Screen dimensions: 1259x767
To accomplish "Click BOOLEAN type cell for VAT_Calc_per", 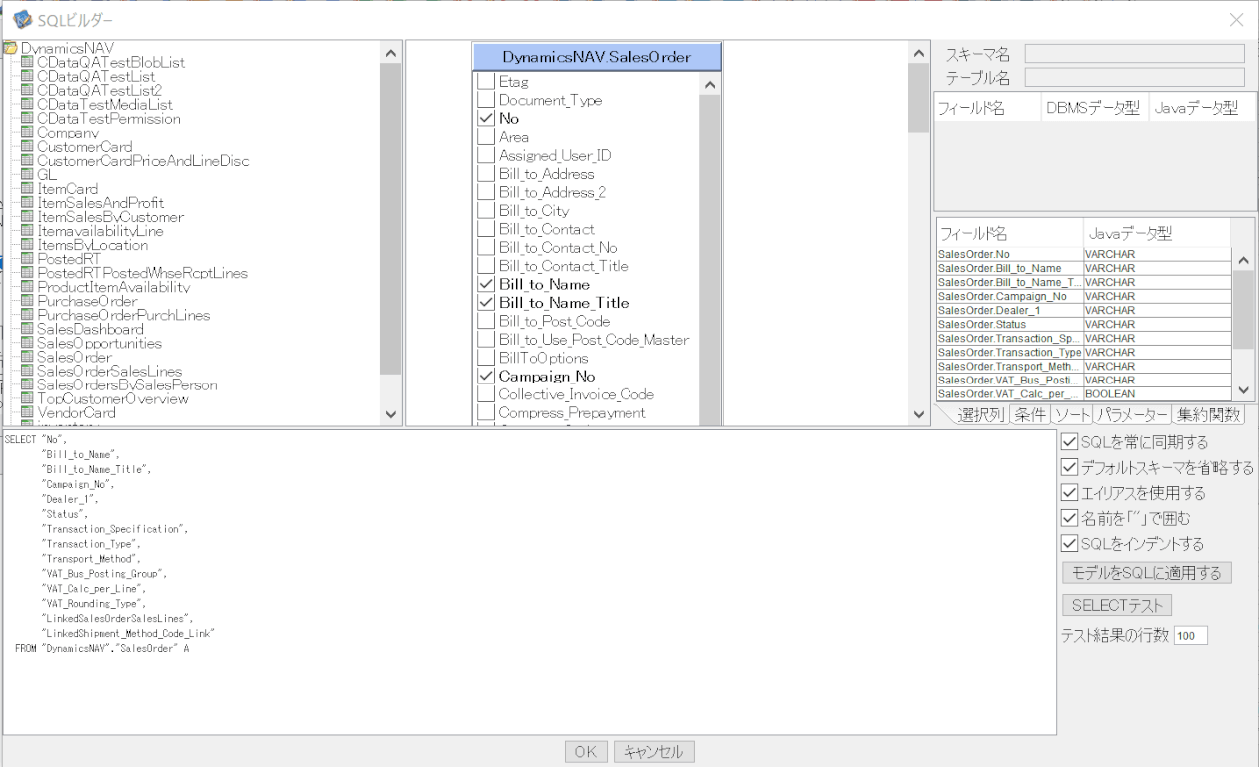I will pyautogui.click(x=1157, y=393).
